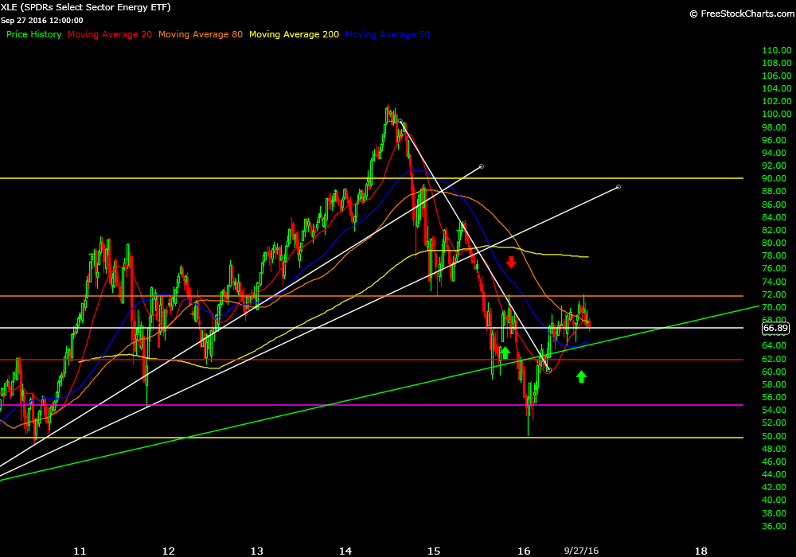Select the downtrend line handle near 60.00
The width and height of the screenshot is (796, 557).
tap(548, 370)
